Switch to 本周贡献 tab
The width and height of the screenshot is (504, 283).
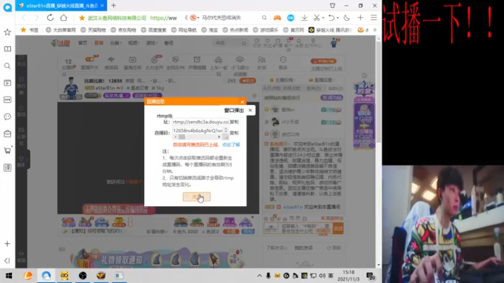291,88
